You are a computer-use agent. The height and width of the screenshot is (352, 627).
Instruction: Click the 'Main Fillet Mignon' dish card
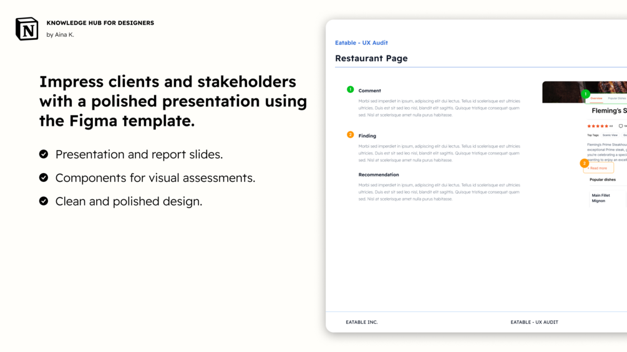(x=606, y=198)
